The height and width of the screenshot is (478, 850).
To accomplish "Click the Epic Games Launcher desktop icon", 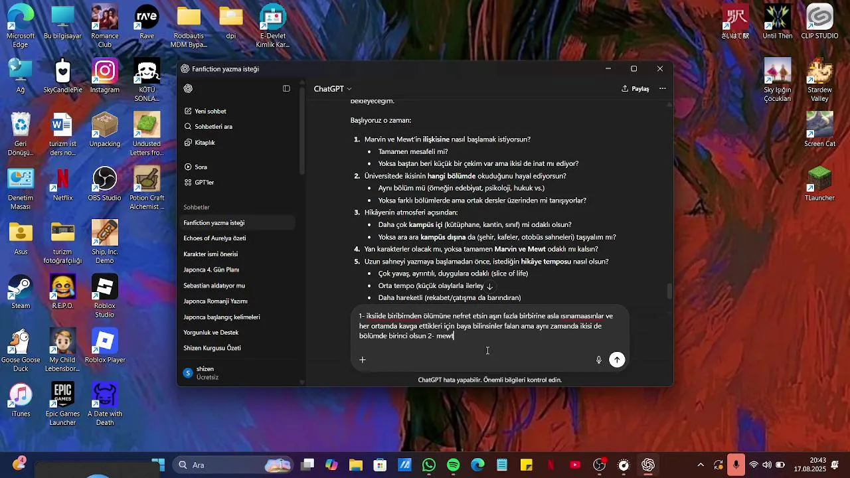I will (x=62, y=404).
